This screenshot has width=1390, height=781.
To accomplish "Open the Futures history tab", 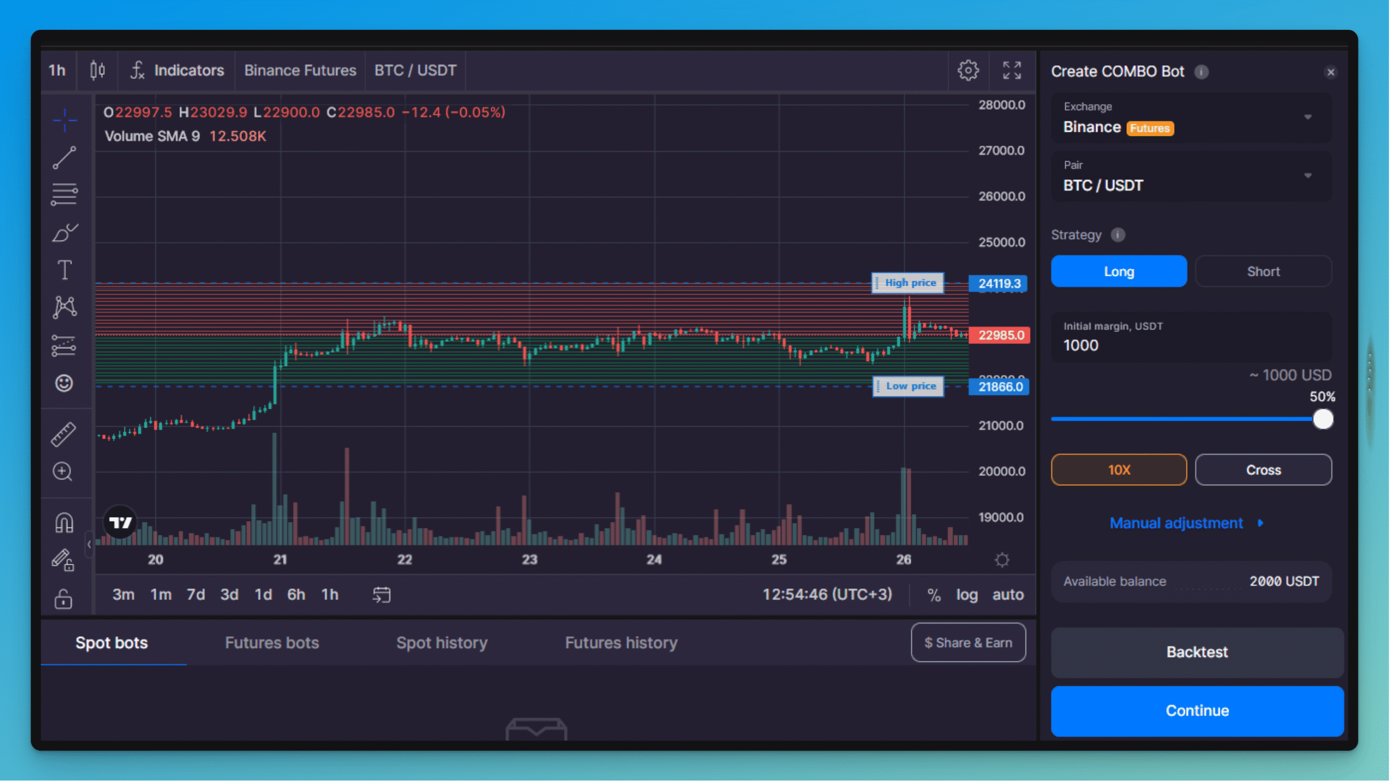I will [x=621, y=643].
